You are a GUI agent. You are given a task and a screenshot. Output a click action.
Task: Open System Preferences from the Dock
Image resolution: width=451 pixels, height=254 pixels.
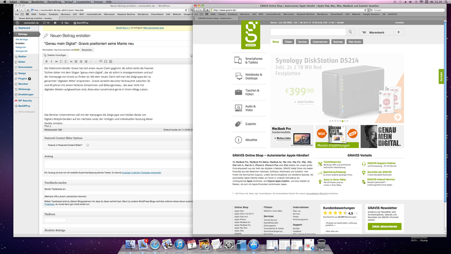[229, 244]
